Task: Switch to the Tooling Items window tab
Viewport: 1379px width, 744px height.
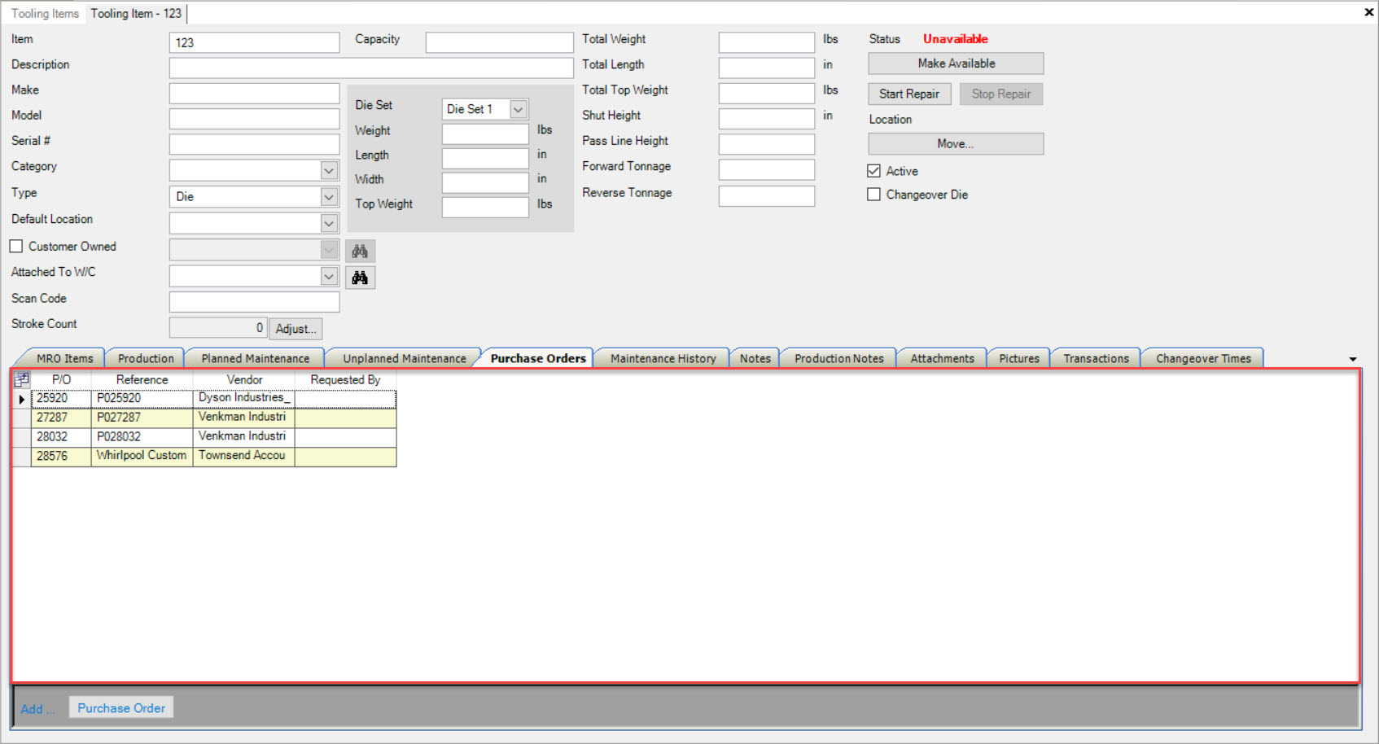Action: click(45, 13)
